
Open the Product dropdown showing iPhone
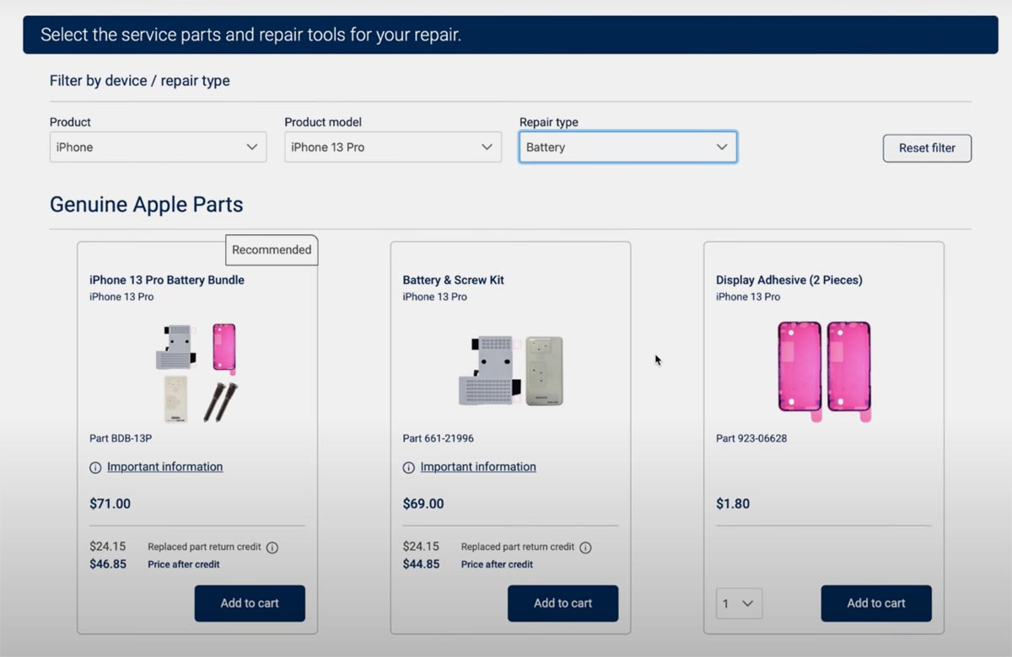click(158, 147)
